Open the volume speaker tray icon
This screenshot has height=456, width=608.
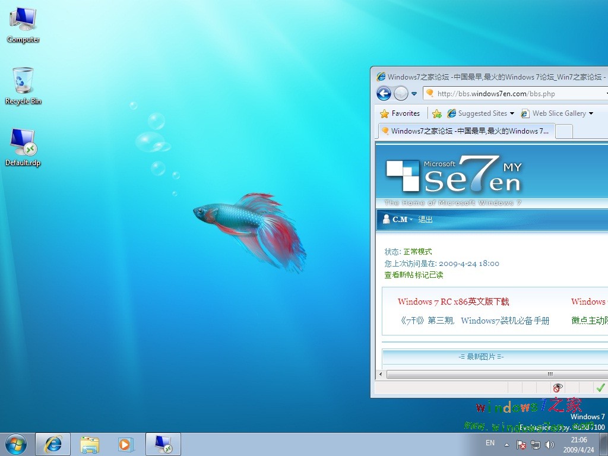(549, 444)
